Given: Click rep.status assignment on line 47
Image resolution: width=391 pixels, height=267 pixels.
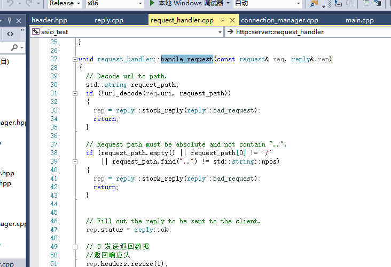Looking at the screenshot, I should [129, 230].
